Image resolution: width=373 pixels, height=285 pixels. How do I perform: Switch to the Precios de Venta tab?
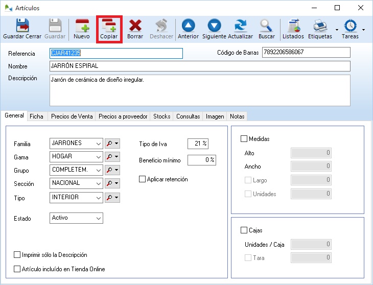click(x=72, y=116)
